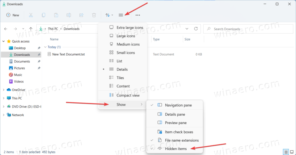The width and height of the screenshot is (296, 155).
Task: Select Downloads in the navigation pane
Action: pos(22,55)
